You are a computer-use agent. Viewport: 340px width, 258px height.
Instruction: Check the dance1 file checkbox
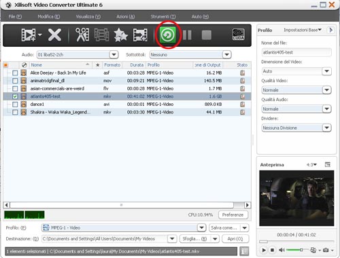coord(15,105)
